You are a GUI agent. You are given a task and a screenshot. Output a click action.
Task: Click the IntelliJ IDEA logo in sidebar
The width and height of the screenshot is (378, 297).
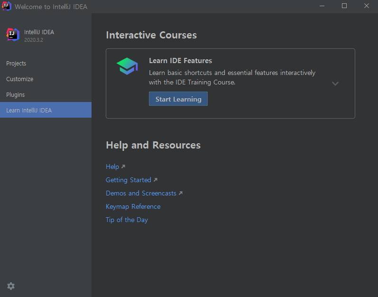[x=13, y=35]
